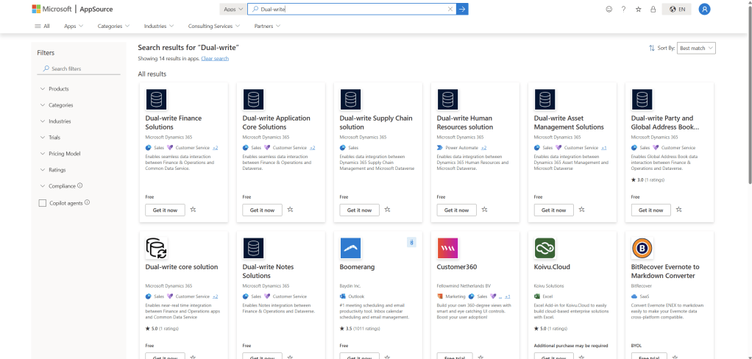Open saved favorites star in header
The image size is (752, 359).
[638, 9]
